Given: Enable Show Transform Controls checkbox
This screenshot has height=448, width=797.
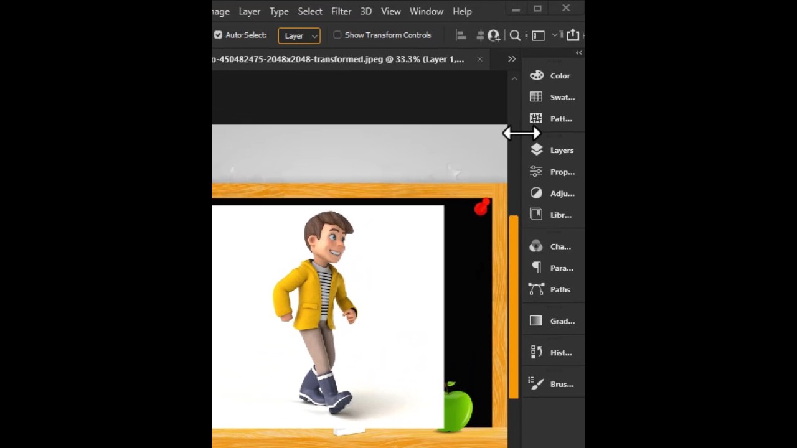Looking at the screenshot, I should click(x=337, y=35).
